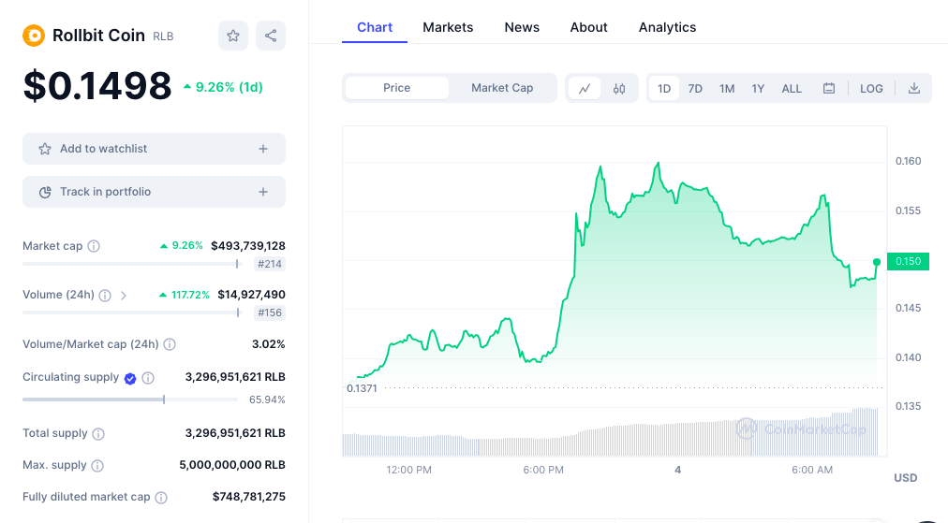Set chart range to 1M
948x523 pixels.
pos(727,89)
